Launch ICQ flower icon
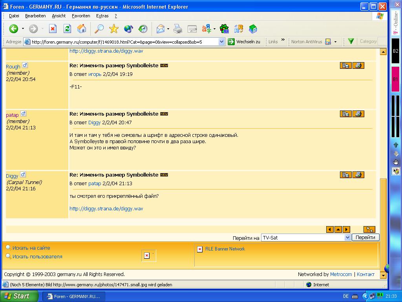 (x=224, y=29)
